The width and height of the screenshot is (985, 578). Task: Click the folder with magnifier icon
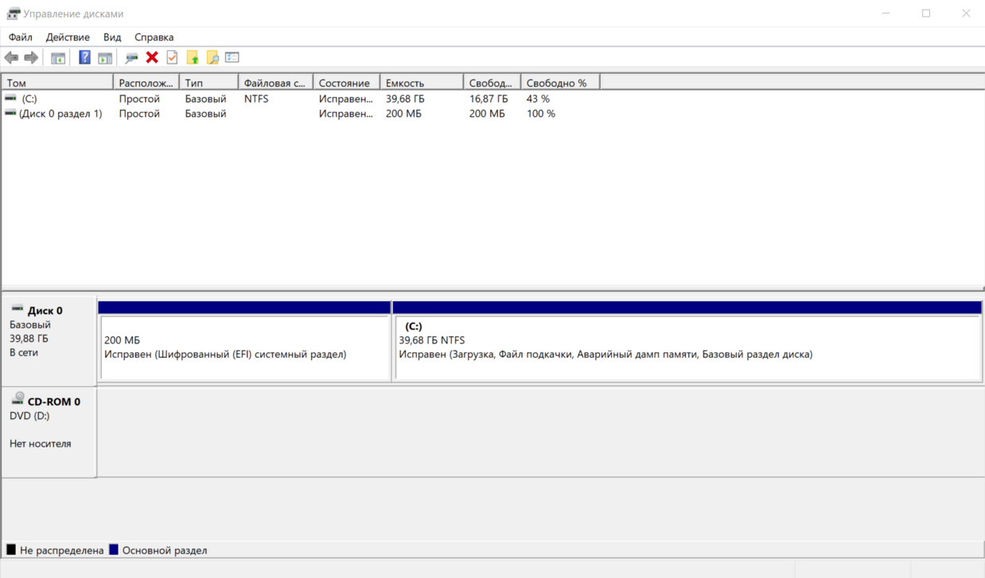coord(212,57)
